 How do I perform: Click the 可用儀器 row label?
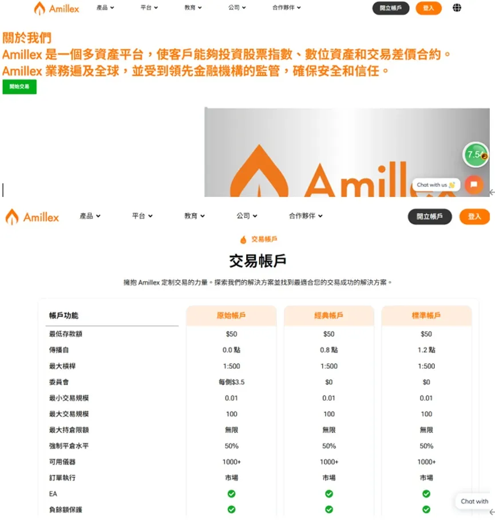pos(62,462)
